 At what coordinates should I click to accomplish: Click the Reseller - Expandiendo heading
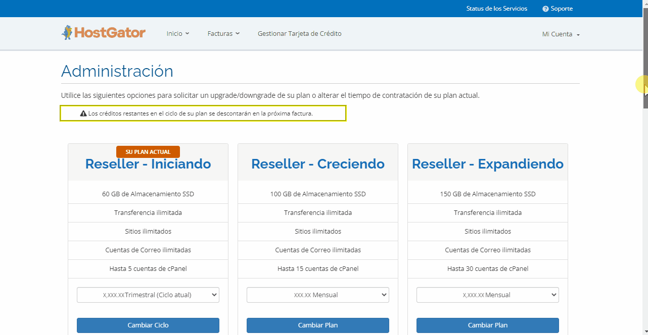pos(488,164)
